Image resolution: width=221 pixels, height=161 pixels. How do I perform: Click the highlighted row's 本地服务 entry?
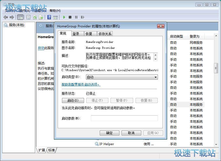196,105
